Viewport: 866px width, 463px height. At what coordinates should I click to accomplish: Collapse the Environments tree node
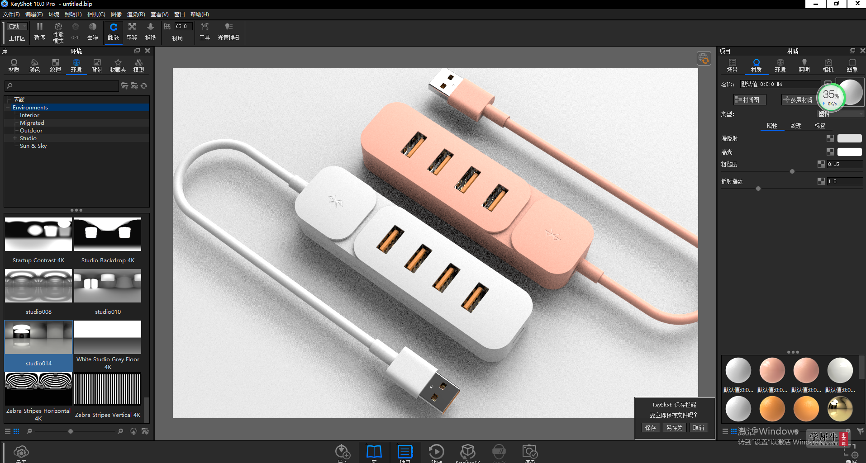point(8,108)
